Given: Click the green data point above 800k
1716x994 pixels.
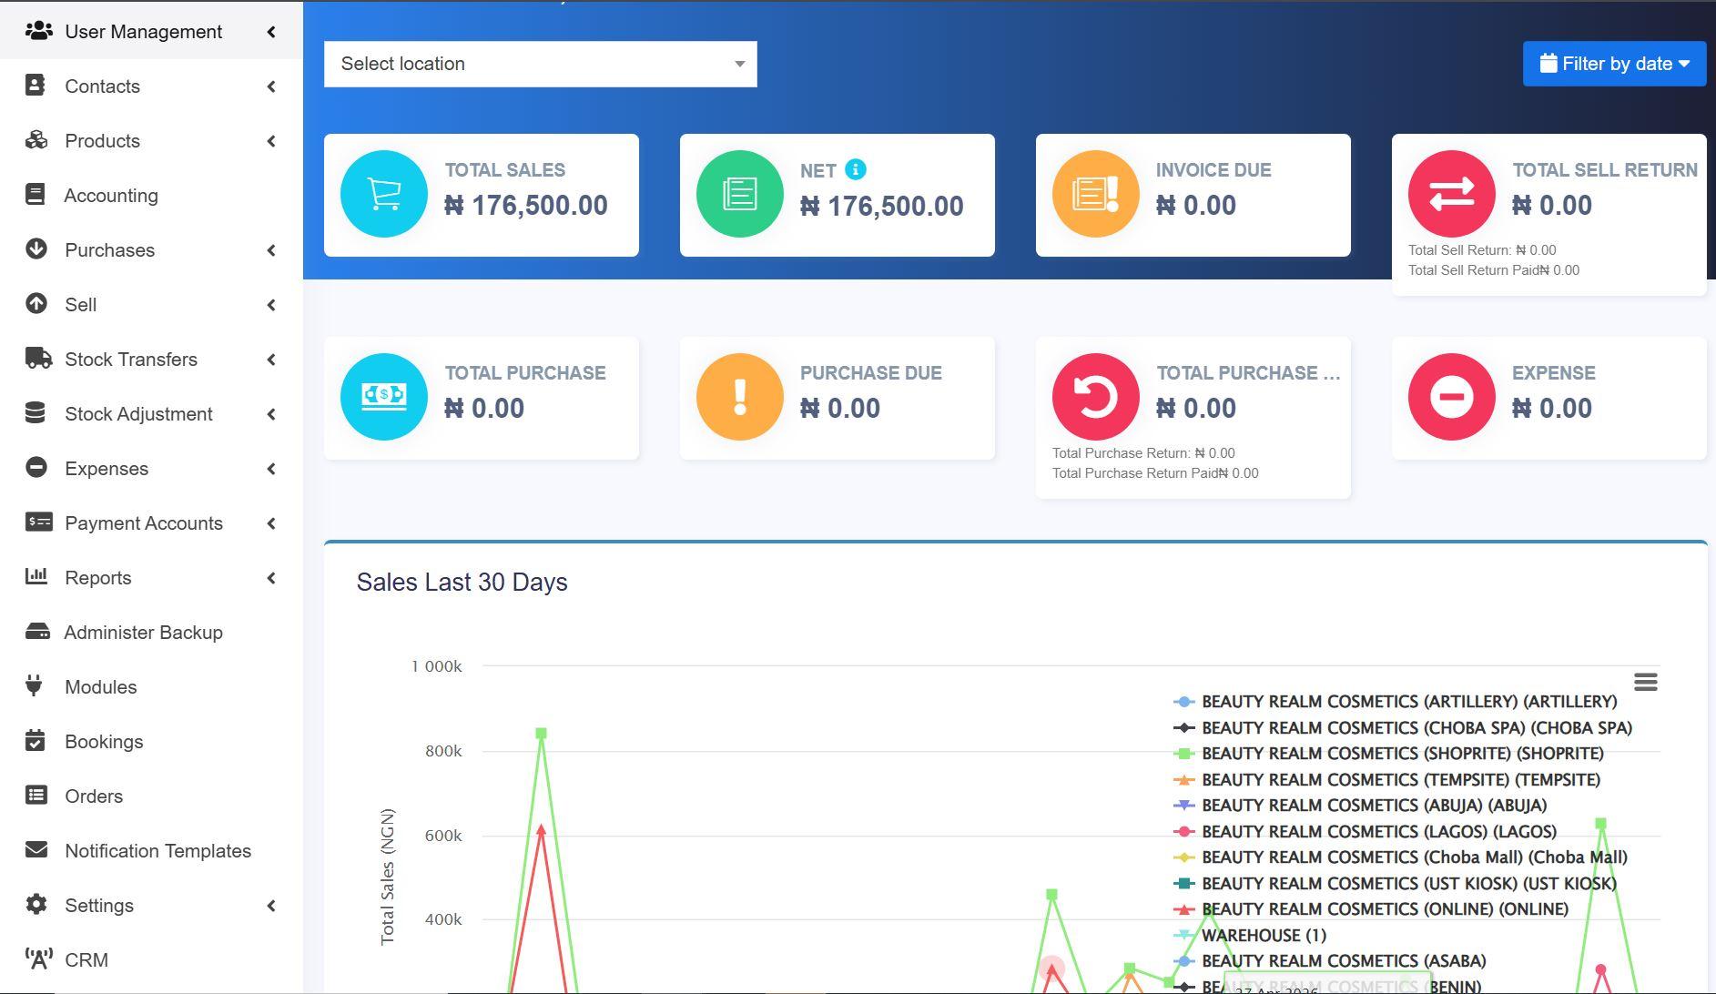Looking at the screenshot, I should pos(542,734).
